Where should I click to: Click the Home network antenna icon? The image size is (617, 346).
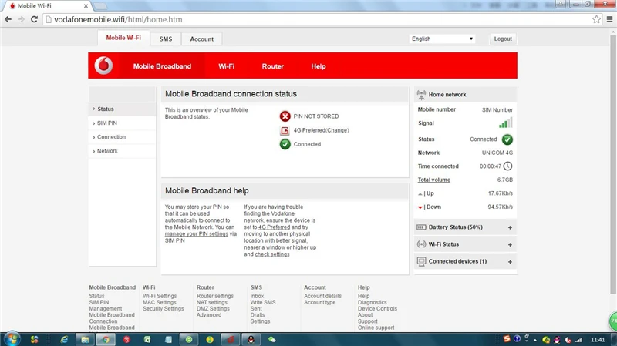pos(421,95)
